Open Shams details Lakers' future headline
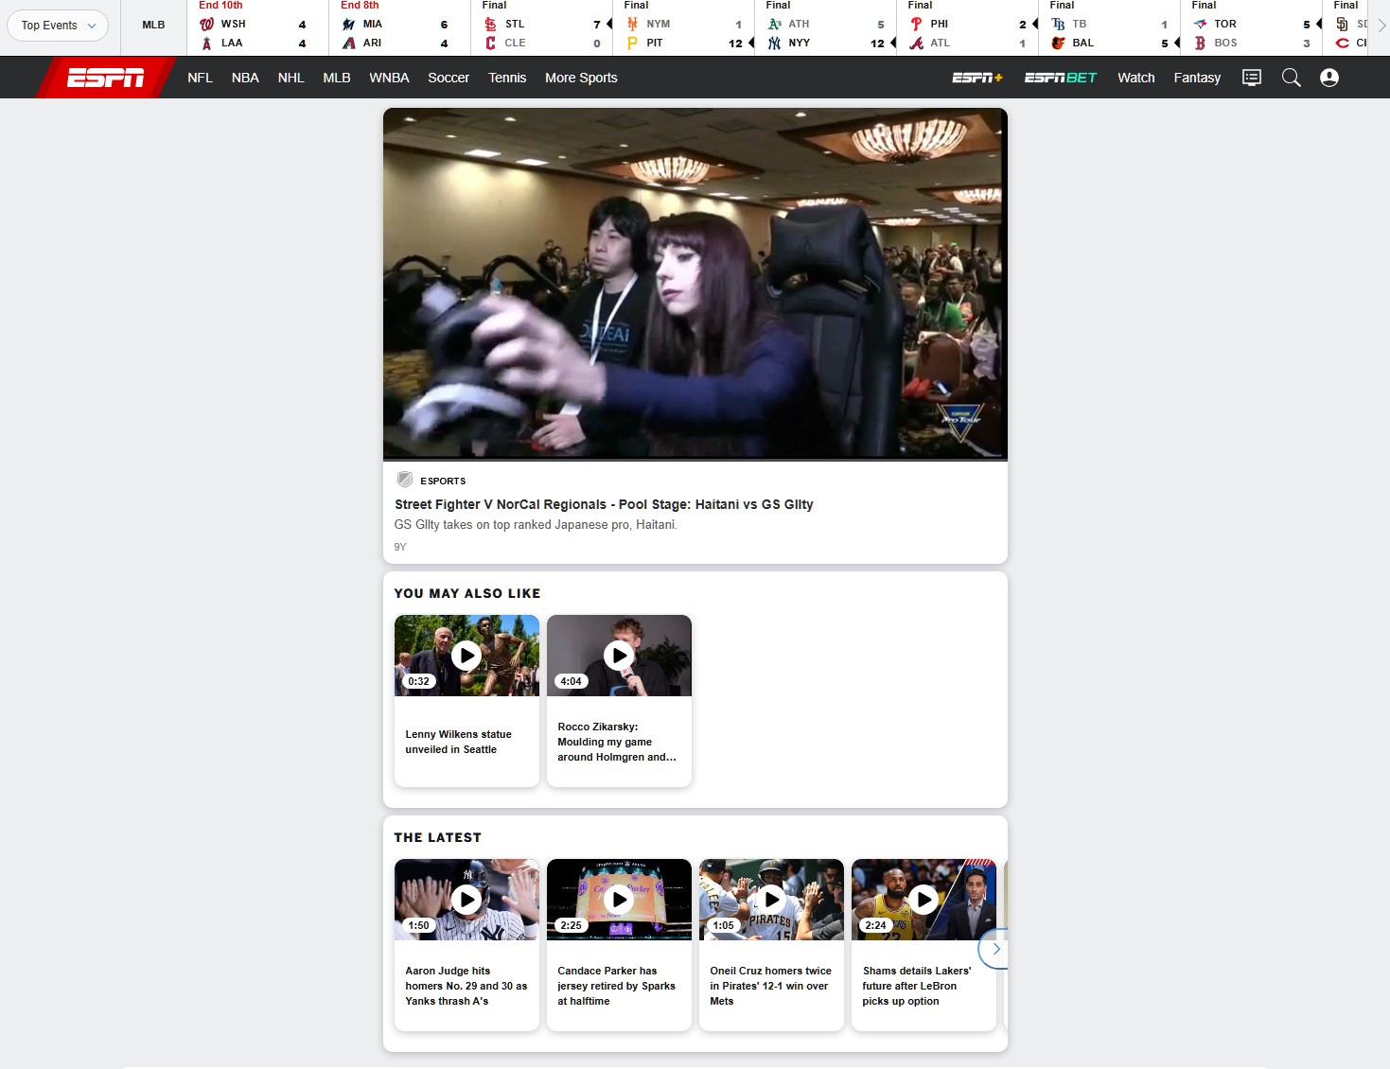Image resolution: width=1390 pixels, height=1069 pixels. click(917, 986)
